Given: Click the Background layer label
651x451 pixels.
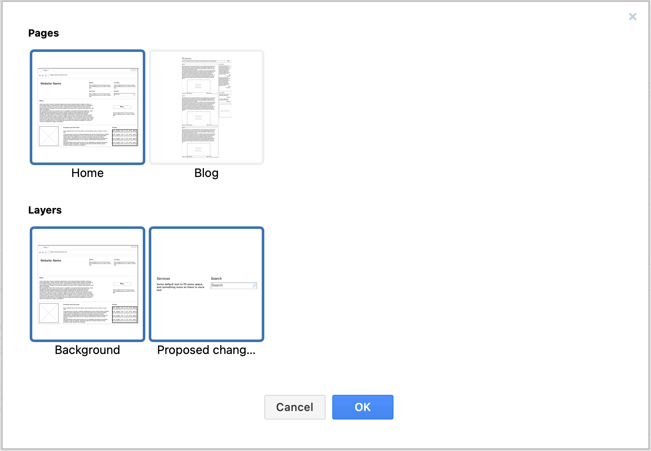Looking at the screenshot, I should click(87, 350).
